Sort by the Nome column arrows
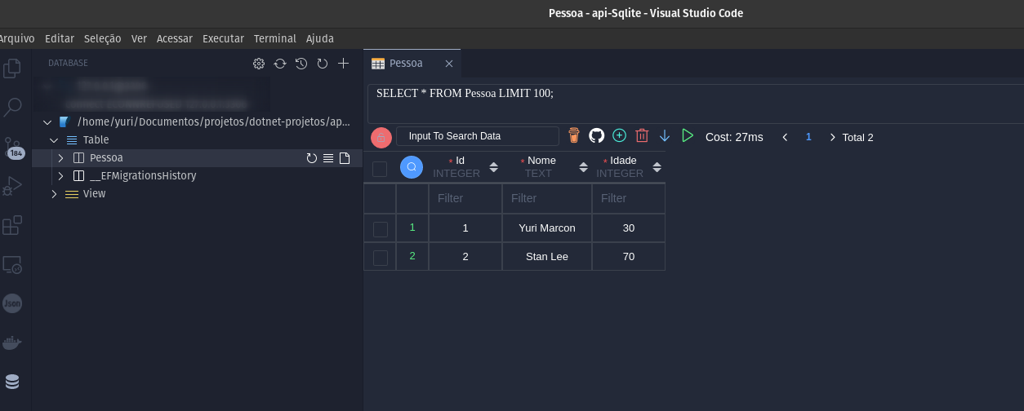The image size is (1024, 411). pos(583,167)
